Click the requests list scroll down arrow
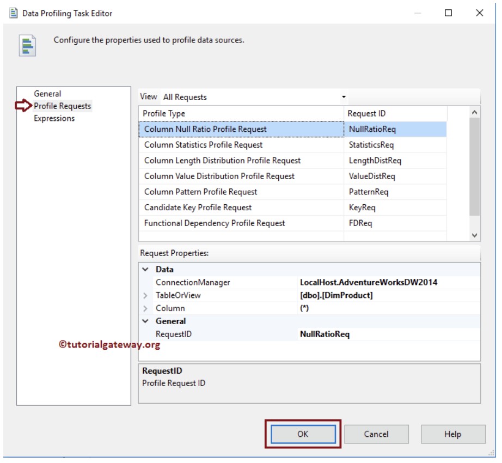This screenshot has height=463, width=502. point(474,235)
